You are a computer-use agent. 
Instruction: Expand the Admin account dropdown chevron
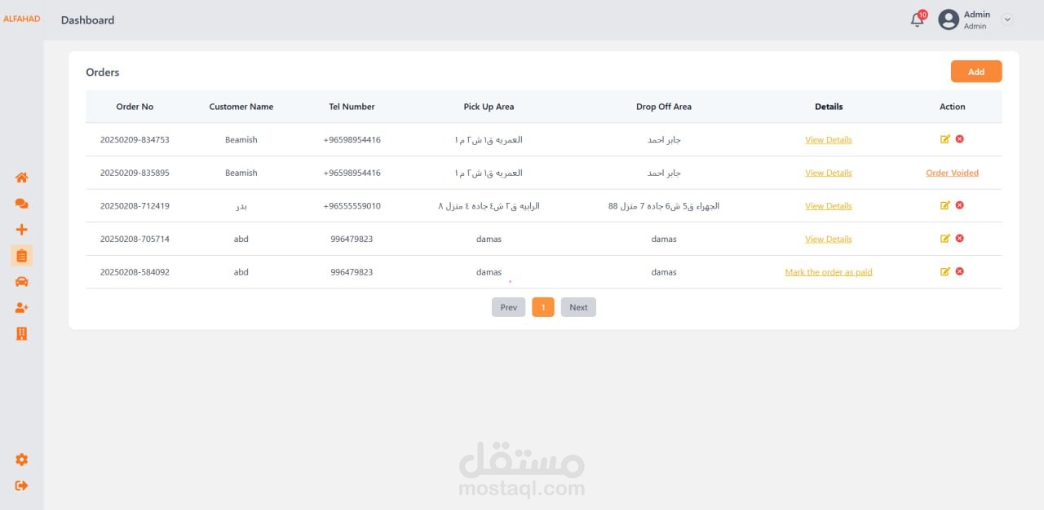[x=1007, y=20]
